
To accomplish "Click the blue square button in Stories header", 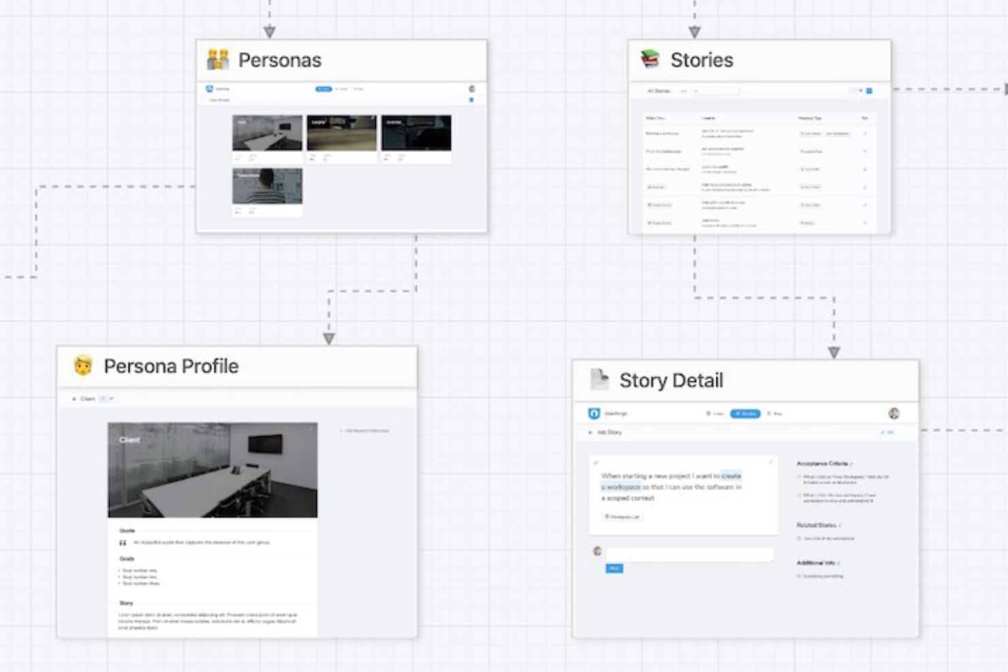I will tap(869, 91).
